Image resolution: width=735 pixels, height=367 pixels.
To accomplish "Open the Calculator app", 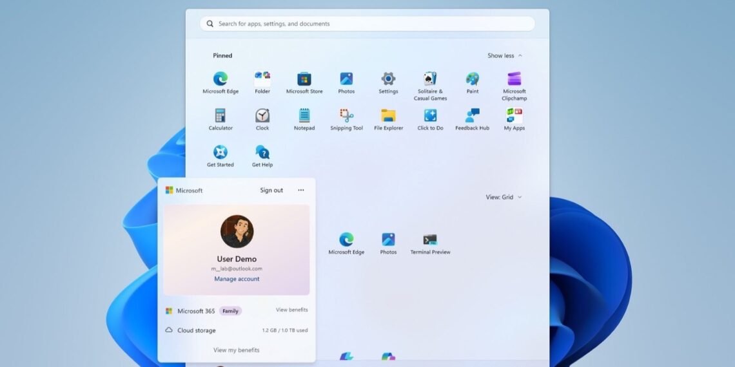I will click(220, 119).
